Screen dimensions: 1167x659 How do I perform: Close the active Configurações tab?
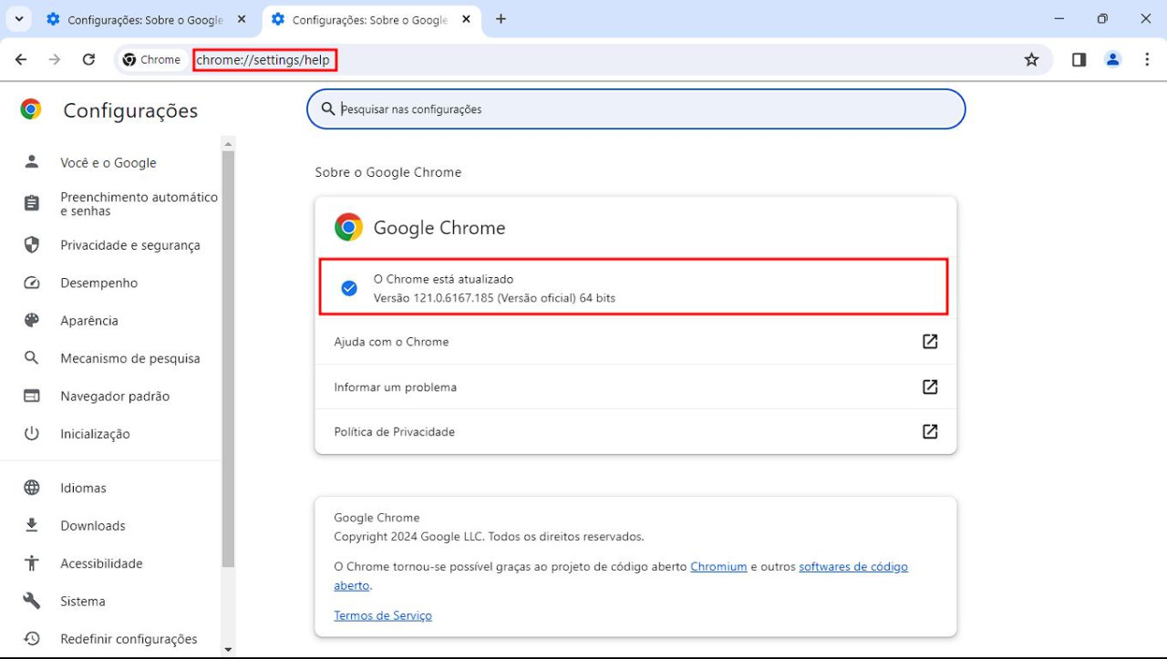[466, 19]
